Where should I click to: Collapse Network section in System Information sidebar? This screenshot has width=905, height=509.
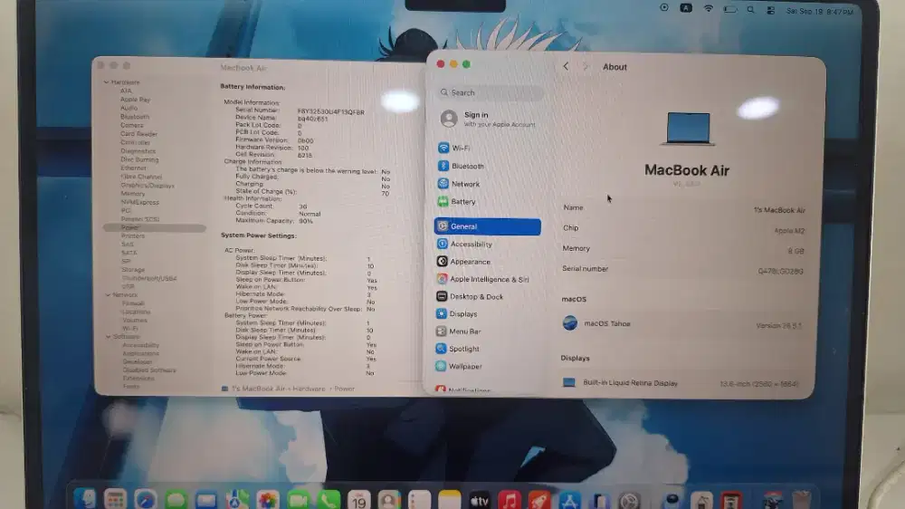108,294
